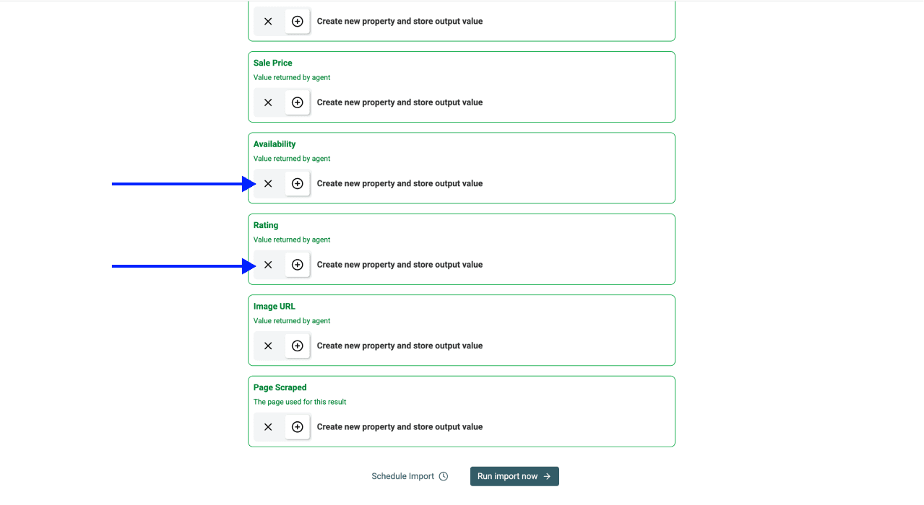Click the plus icon for Image URL
The image size is (924, 505).
[x=297, y=346]
